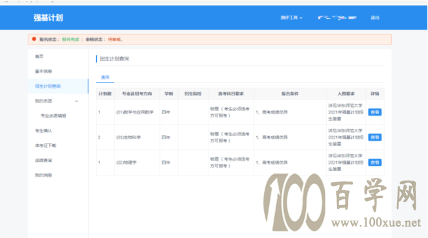Image resolution: width=428 pixels, height=238 pixels.
Task: Click 查看 button for 数学与应用数学 row
Action: (x=375, y=112)
